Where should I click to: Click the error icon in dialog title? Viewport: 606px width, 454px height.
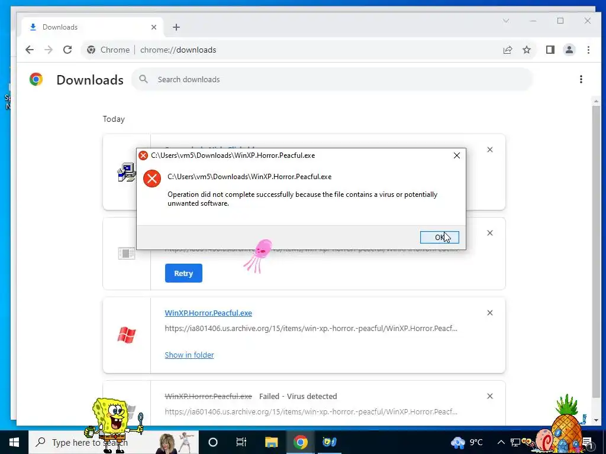(x=143, y=155)
